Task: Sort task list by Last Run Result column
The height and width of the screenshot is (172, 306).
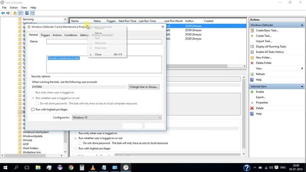Action: (173, 21)
